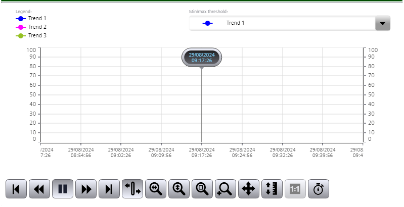
Task: Click the 08:54:56 time axis label
Action: click(x=81, y=152)
